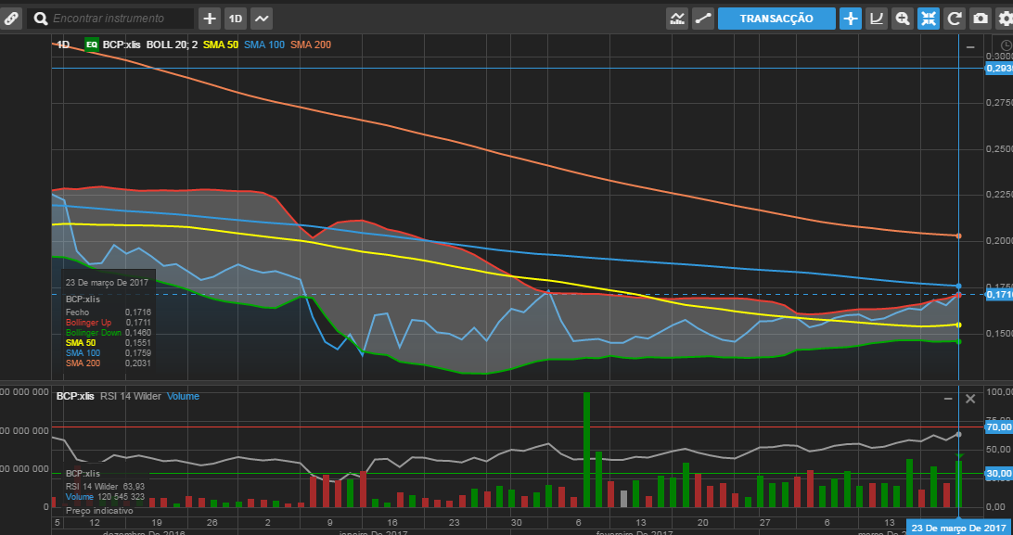
Task: Add a new instrument with plus button
Action: [210, 19]
